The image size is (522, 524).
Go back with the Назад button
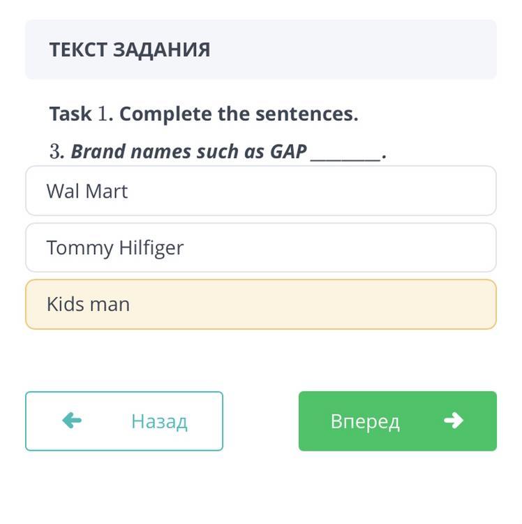click(x=124, y=421)
